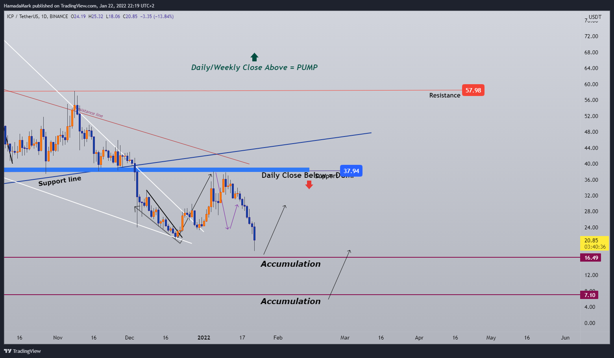This screenshot has height=358, width=614.
Task: Click the high value H25.32 in legend
Action: point(96,17)
